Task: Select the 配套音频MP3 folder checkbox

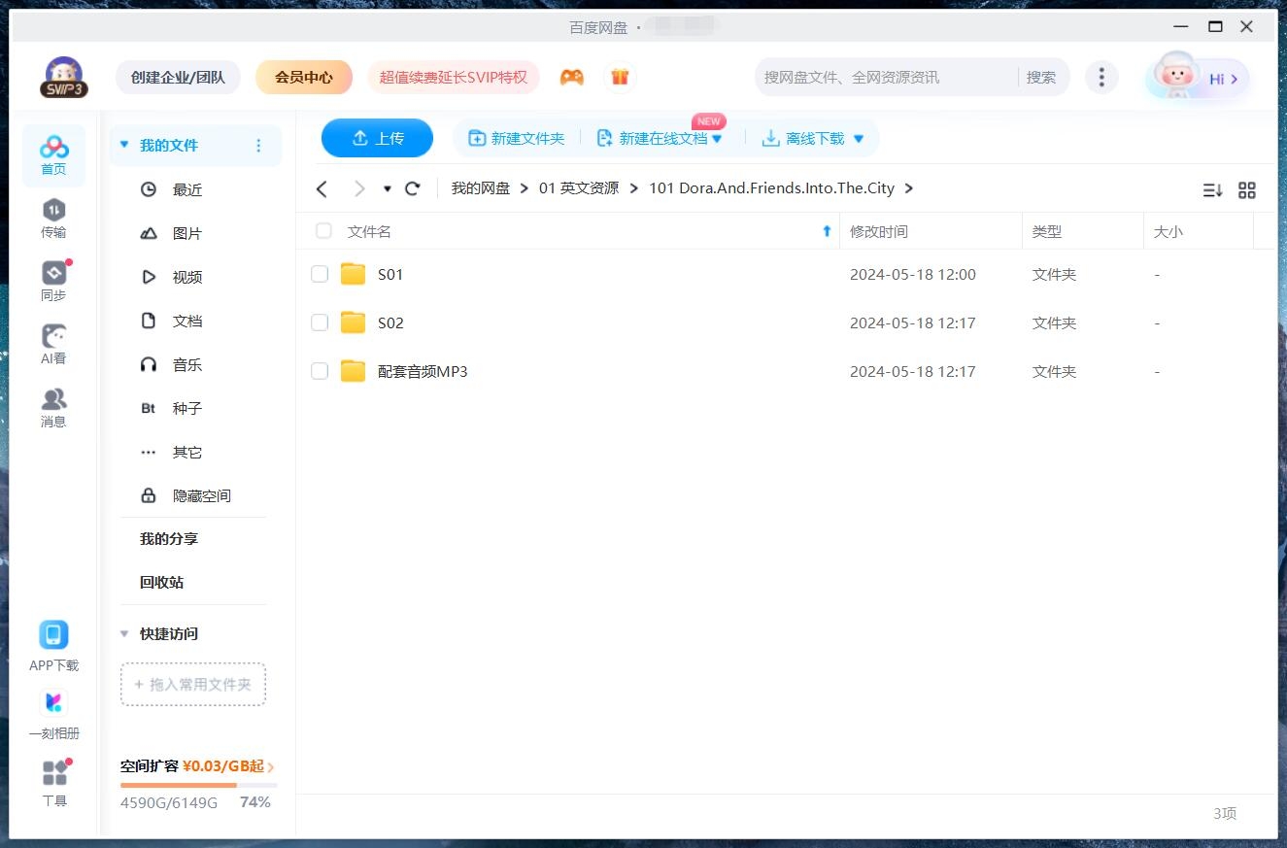Action: pyautogui.click(x=320, y=371)
